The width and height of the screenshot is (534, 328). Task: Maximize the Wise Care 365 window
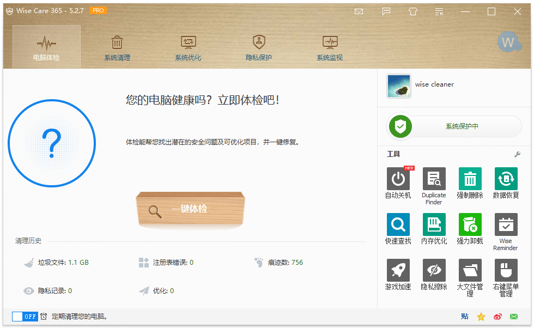[491, 11]
